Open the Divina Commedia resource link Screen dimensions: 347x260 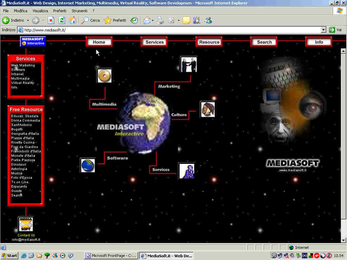click(x=25, y=121)
